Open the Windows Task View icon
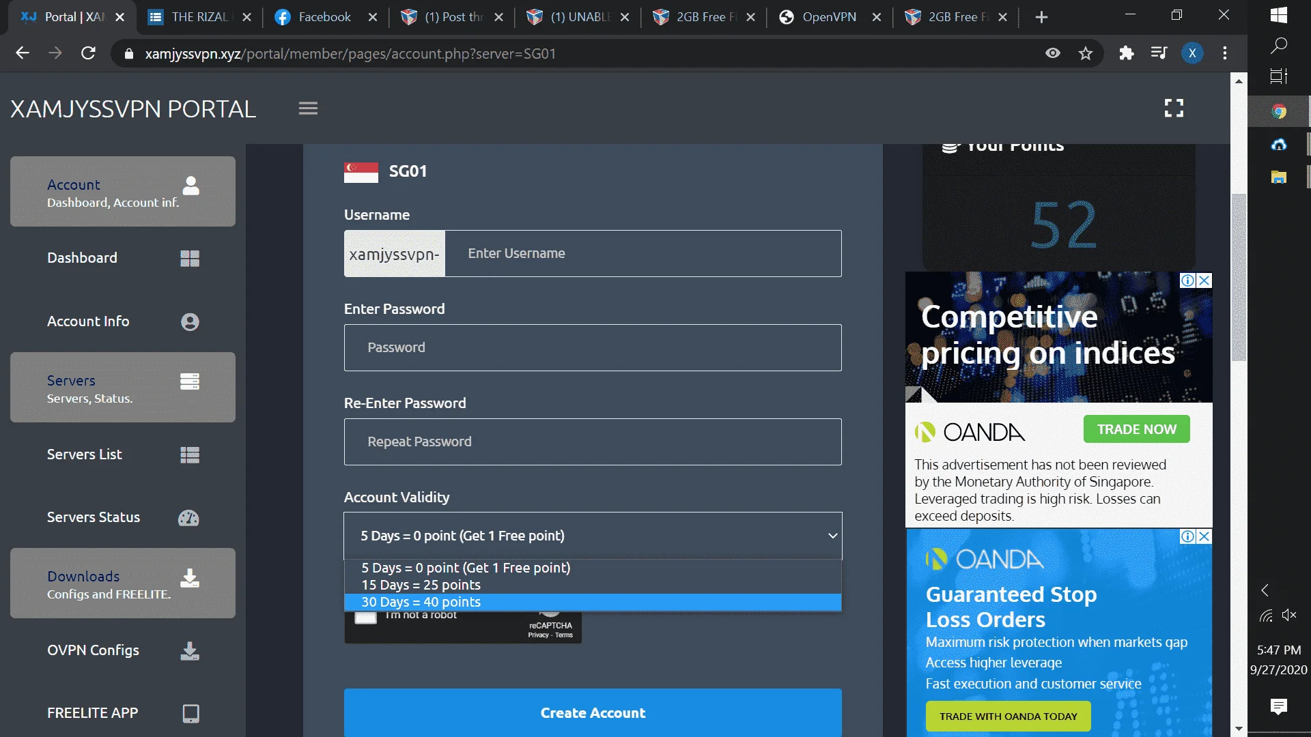The image size is (1311, 737). click(1279, 76)
